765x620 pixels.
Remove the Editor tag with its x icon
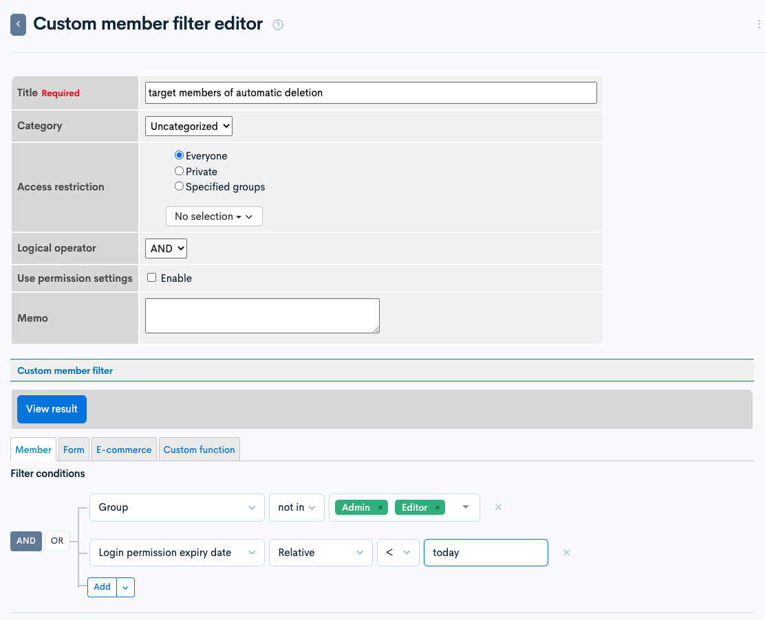pos(439,507)
